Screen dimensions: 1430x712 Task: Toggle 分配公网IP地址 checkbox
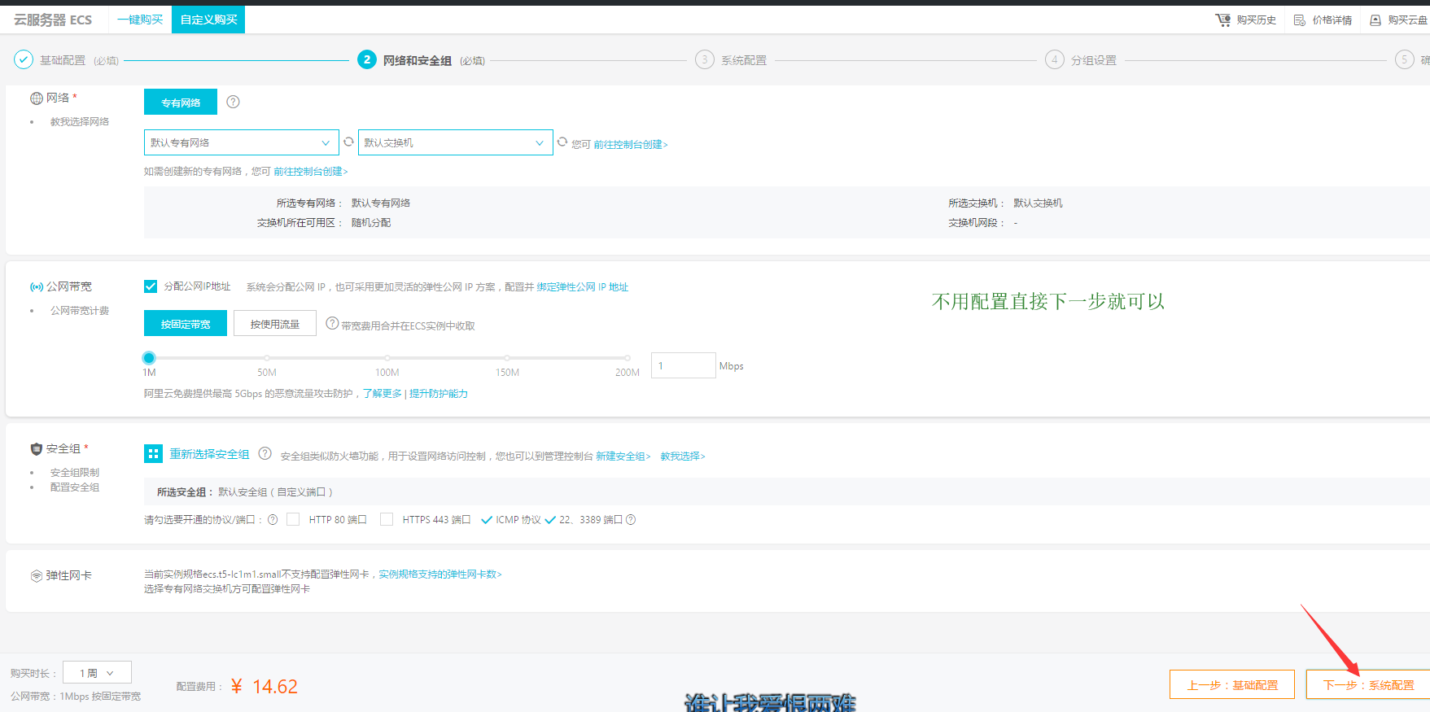pyautogui.click(x=151, y=286)
